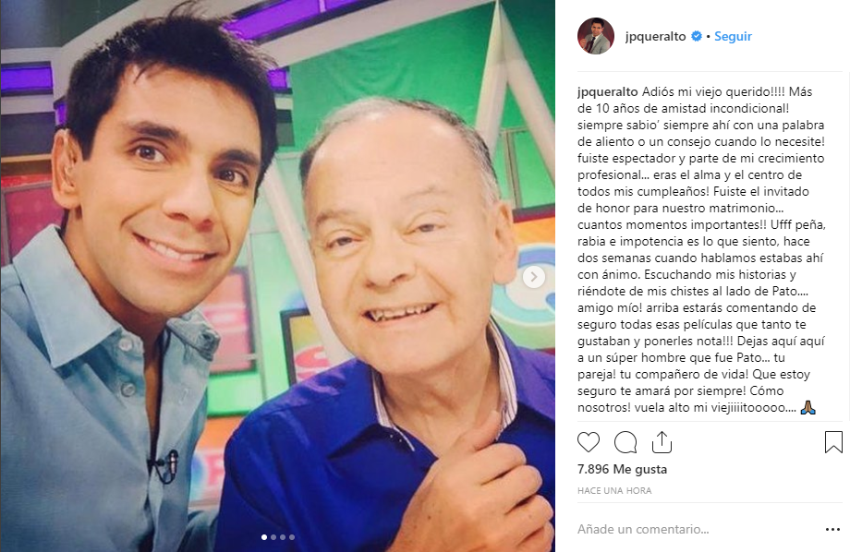Open comments via the speech bubble icon

tap(625, 442)
